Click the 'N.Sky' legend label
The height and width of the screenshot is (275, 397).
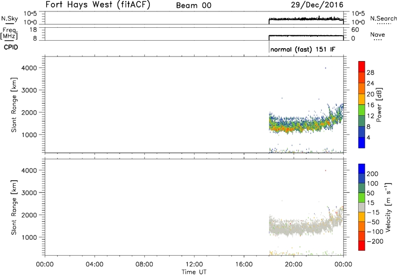tap(9, 18)
